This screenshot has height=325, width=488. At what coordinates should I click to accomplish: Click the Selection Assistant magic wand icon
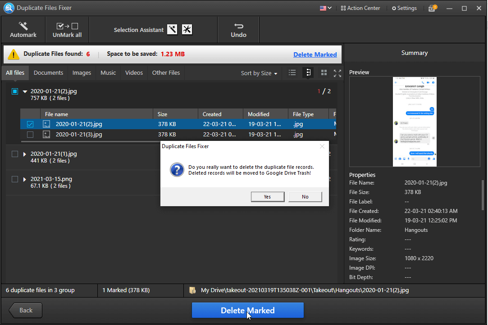pos(172,29)
